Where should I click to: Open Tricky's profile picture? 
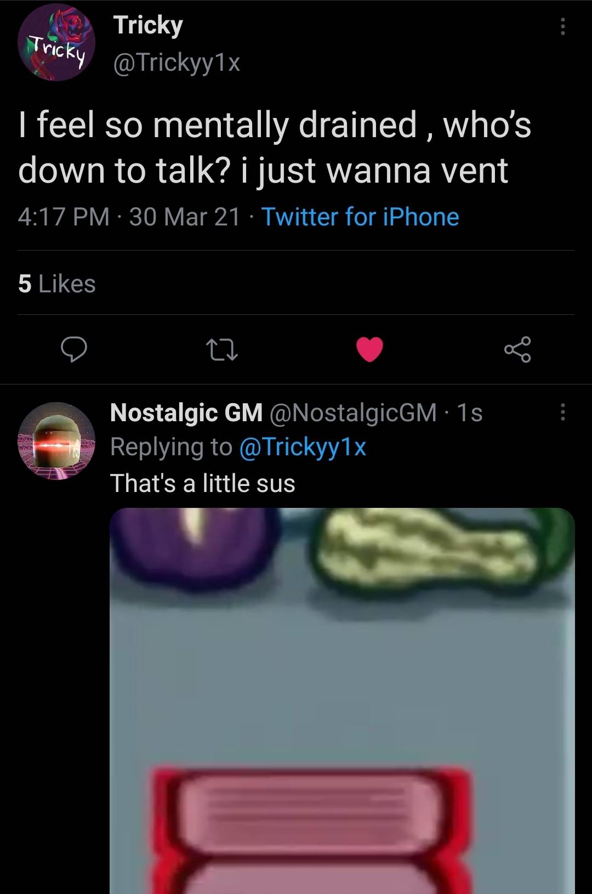coord(56,43)
